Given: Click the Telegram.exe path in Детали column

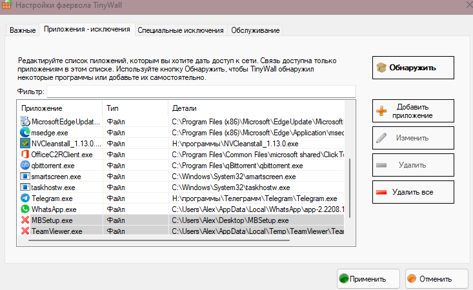Looking at the screenshot, I should coord(254,198).
